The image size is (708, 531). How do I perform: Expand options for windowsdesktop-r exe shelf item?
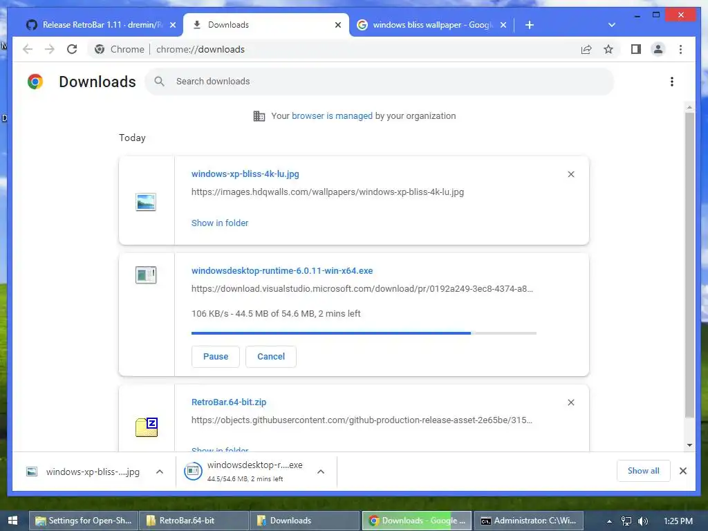click(321, 472)
